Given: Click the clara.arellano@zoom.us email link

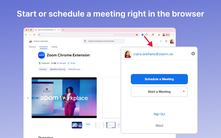Looking at the screenshot, I should (x=153, y=54).
